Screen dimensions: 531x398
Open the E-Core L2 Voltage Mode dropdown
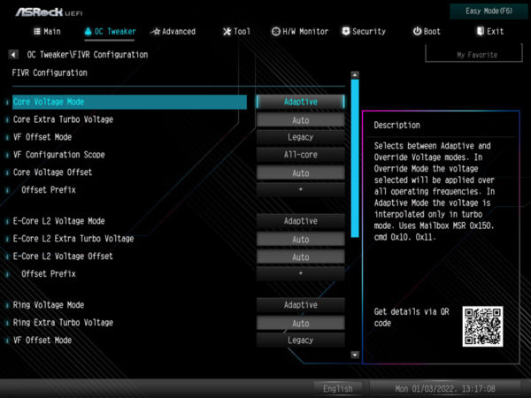click(300, 221)
